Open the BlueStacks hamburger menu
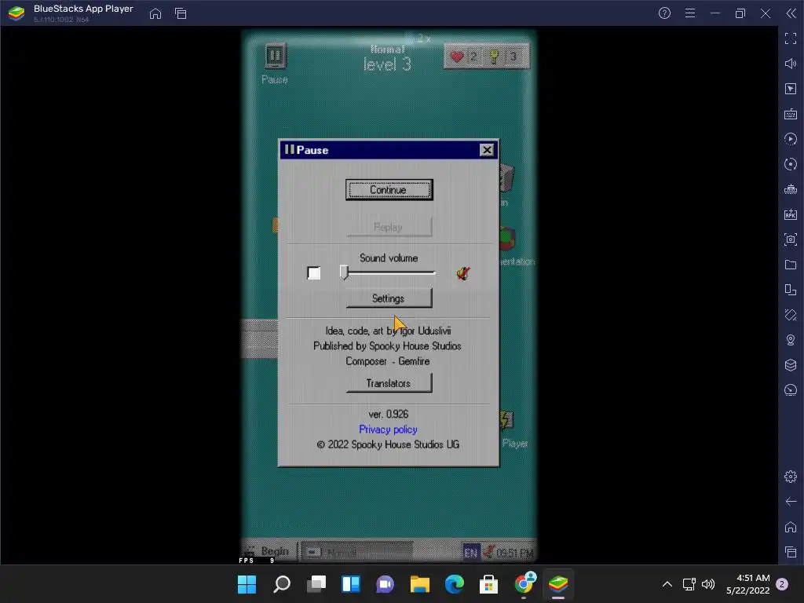Viewport: 804px width, 603px height. click(690, 13)
